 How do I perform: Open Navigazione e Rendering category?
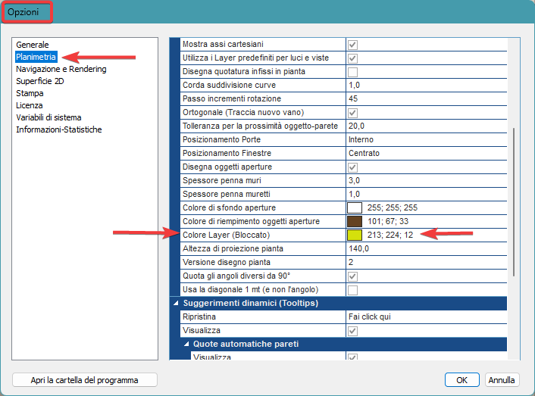(61, 69)
